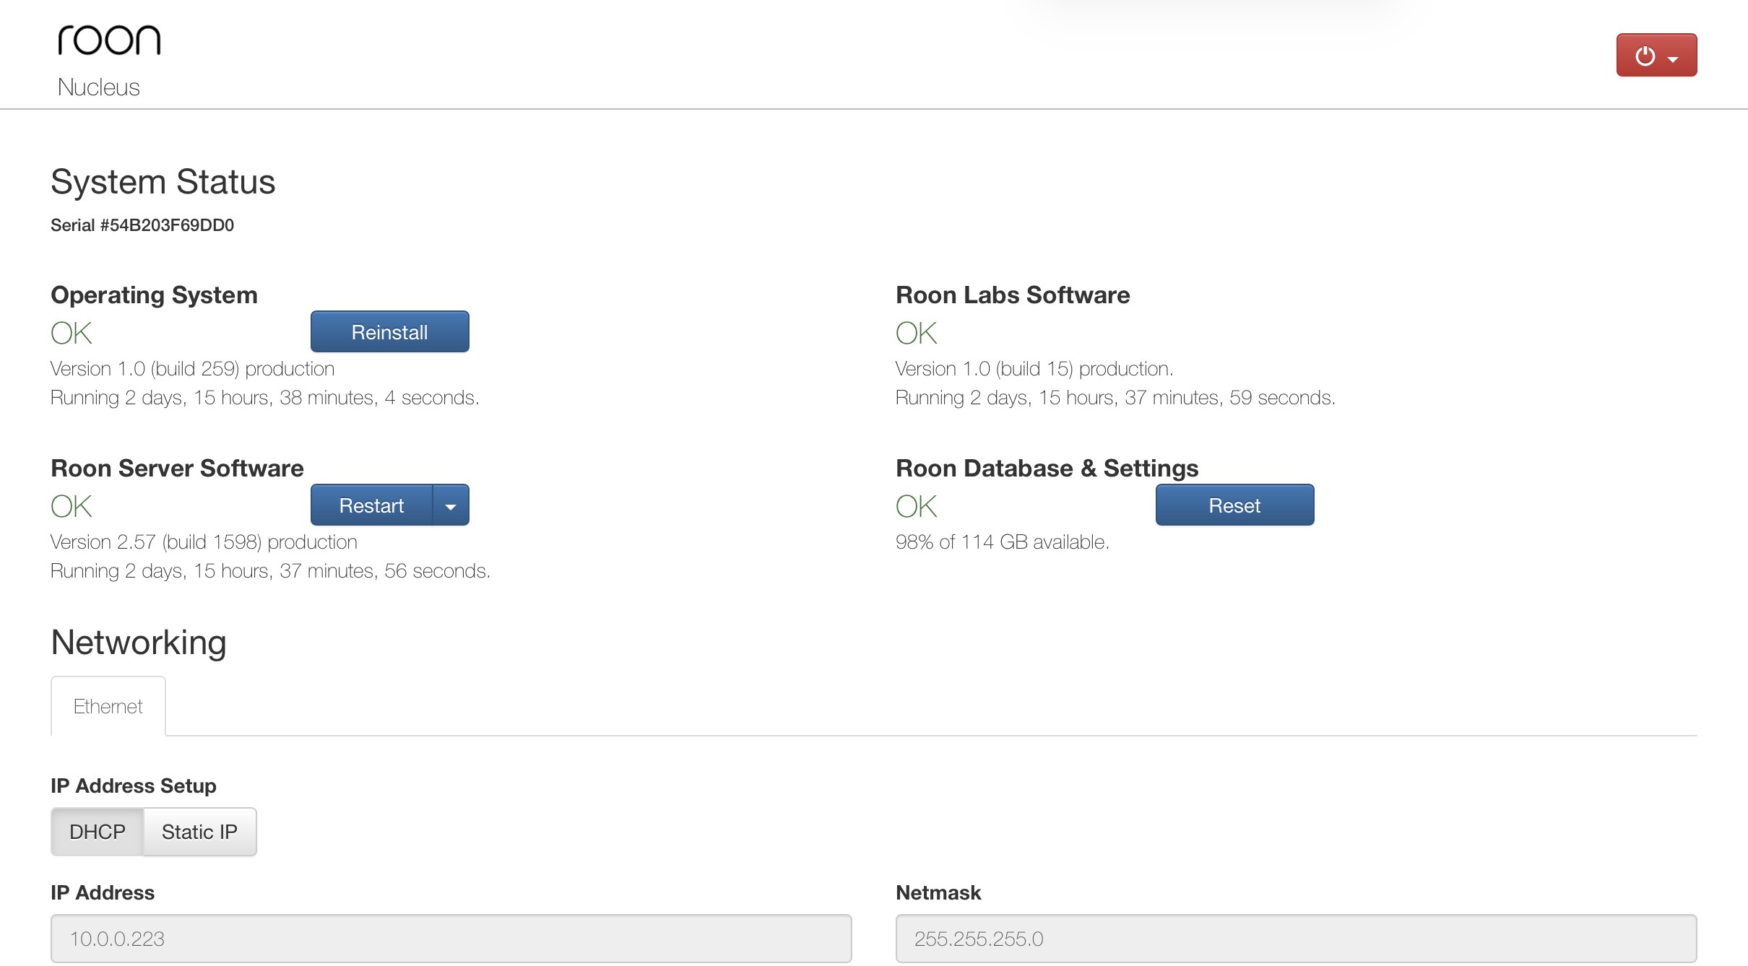Click the Networking heading
This screenshot has width=1748, height=966.
pyautogui.click(x=139, y=643)
